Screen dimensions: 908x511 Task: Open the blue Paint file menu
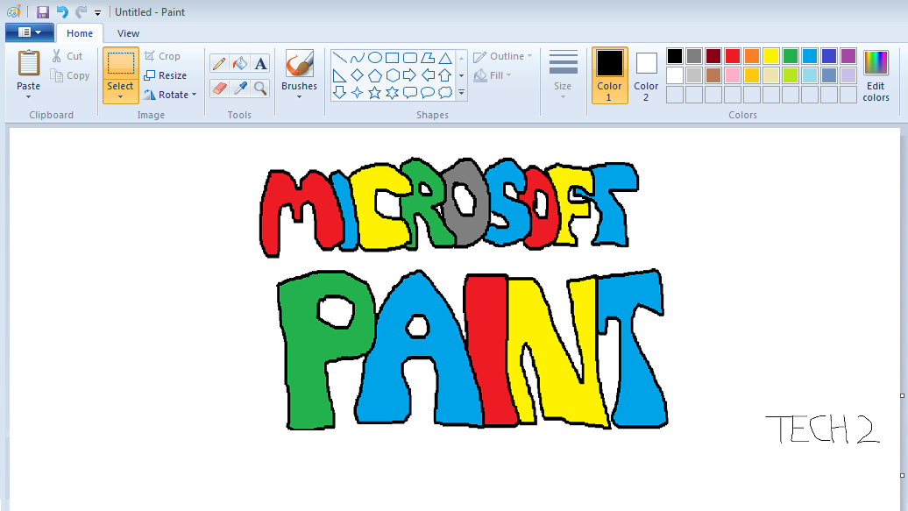[x=30, y=32]
